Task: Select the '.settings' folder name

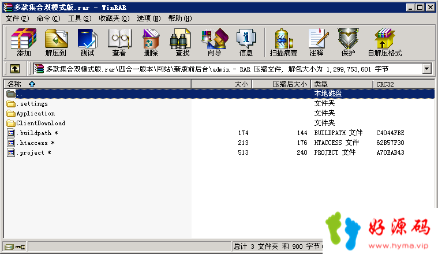Action: tap(32, 104)
